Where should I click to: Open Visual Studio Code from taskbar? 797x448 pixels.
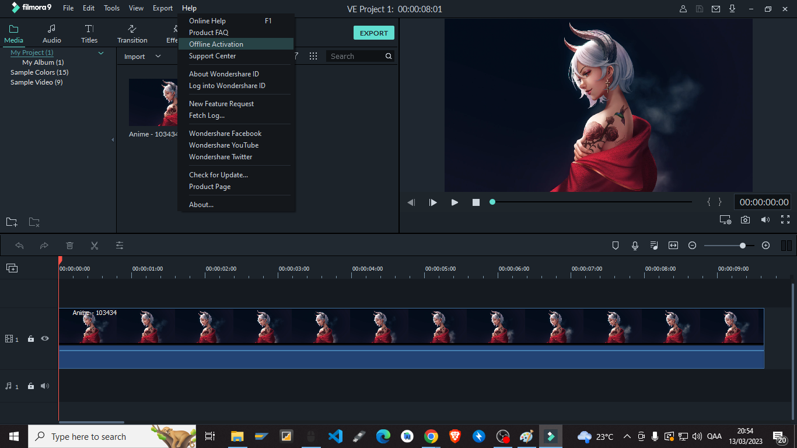(x=335, y=436)
